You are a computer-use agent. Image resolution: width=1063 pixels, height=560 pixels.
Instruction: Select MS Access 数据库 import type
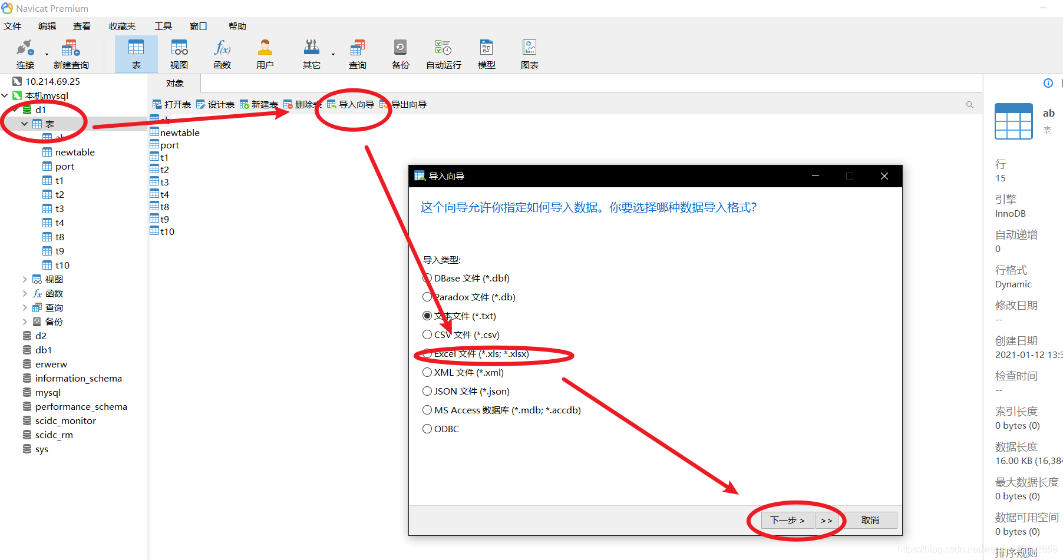click(x=501, y=410)
